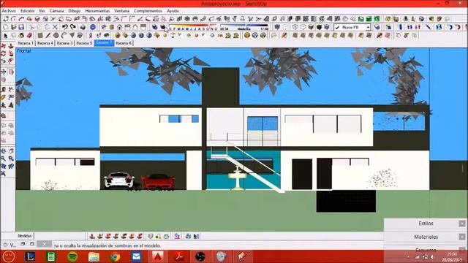468x263 pixels.
Task: Toggle X-Ray face style
Action: click(278, 27)
